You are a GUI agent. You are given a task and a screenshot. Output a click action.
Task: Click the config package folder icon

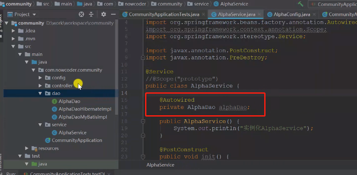48,78
